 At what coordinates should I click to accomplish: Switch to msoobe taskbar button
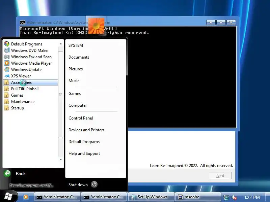198,197
